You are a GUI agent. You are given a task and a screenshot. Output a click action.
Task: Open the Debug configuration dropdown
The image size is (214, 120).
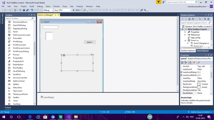click(52, 10)
